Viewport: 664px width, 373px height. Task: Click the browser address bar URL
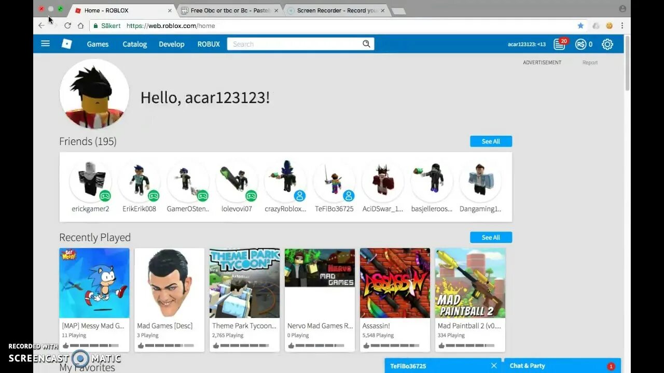click(x=171, y=25)
